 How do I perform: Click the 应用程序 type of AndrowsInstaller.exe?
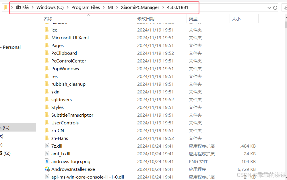point(197,169)
